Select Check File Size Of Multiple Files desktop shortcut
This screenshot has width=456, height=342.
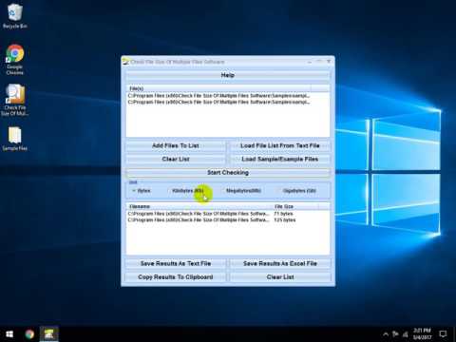(14, 100)
